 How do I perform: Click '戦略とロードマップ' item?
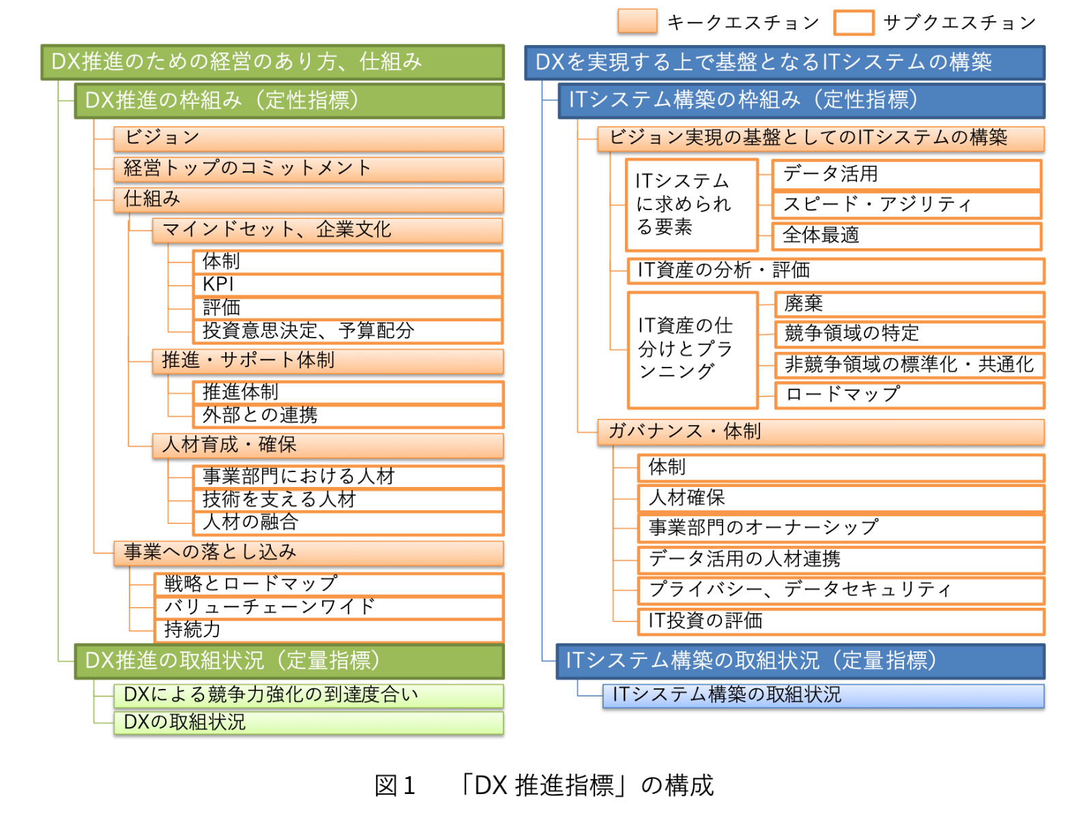[x=329, y=585]
